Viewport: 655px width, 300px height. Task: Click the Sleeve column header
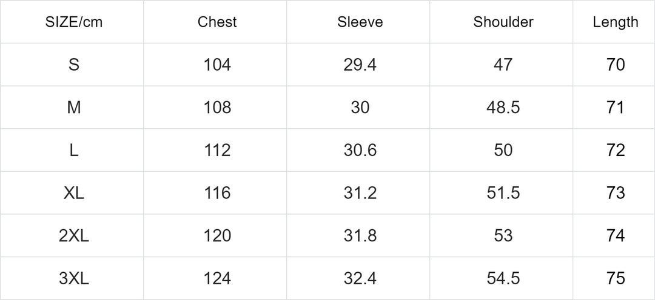point(360,22)
